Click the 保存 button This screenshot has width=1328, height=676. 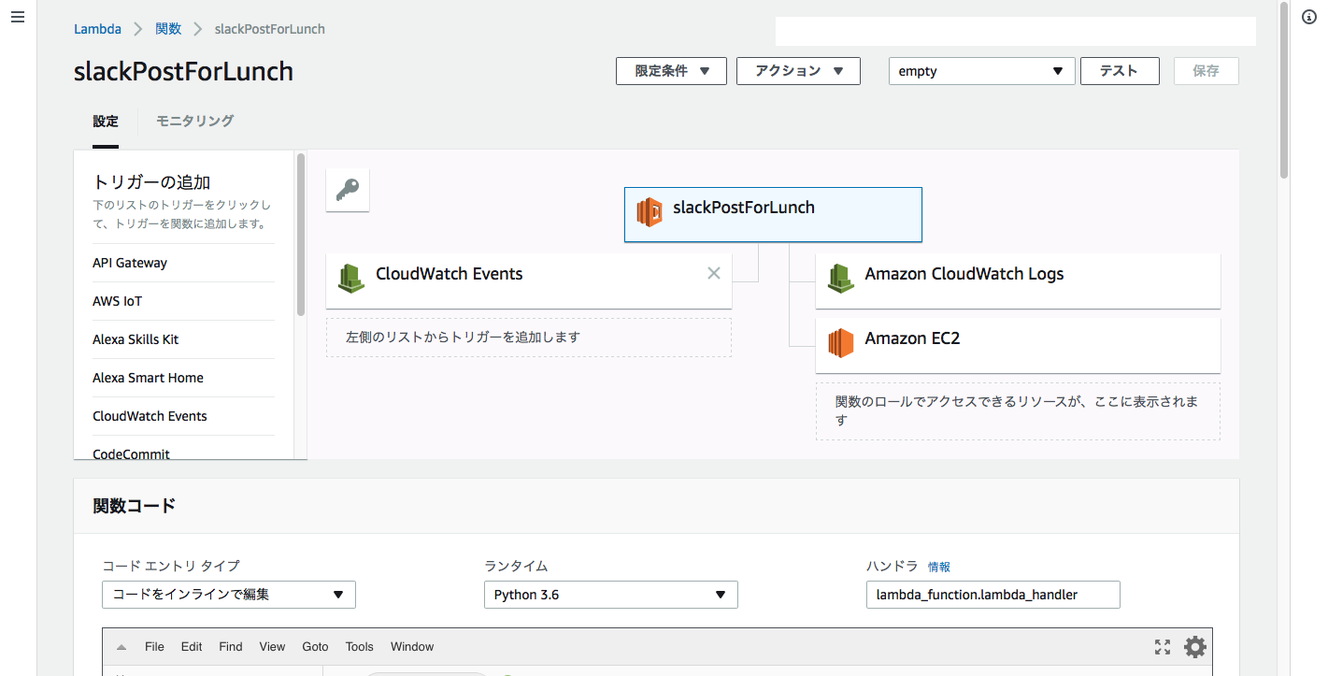1207,71
